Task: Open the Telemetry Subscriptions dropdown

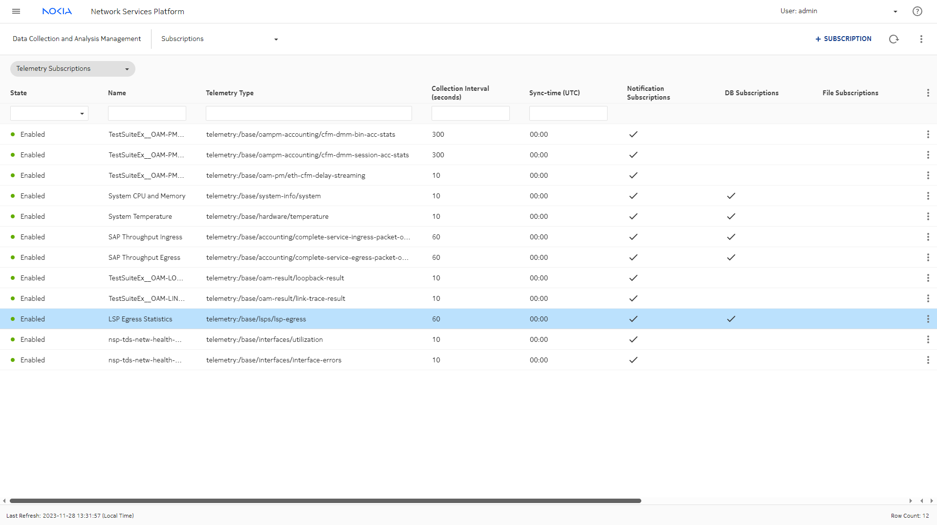Action: 72,69
